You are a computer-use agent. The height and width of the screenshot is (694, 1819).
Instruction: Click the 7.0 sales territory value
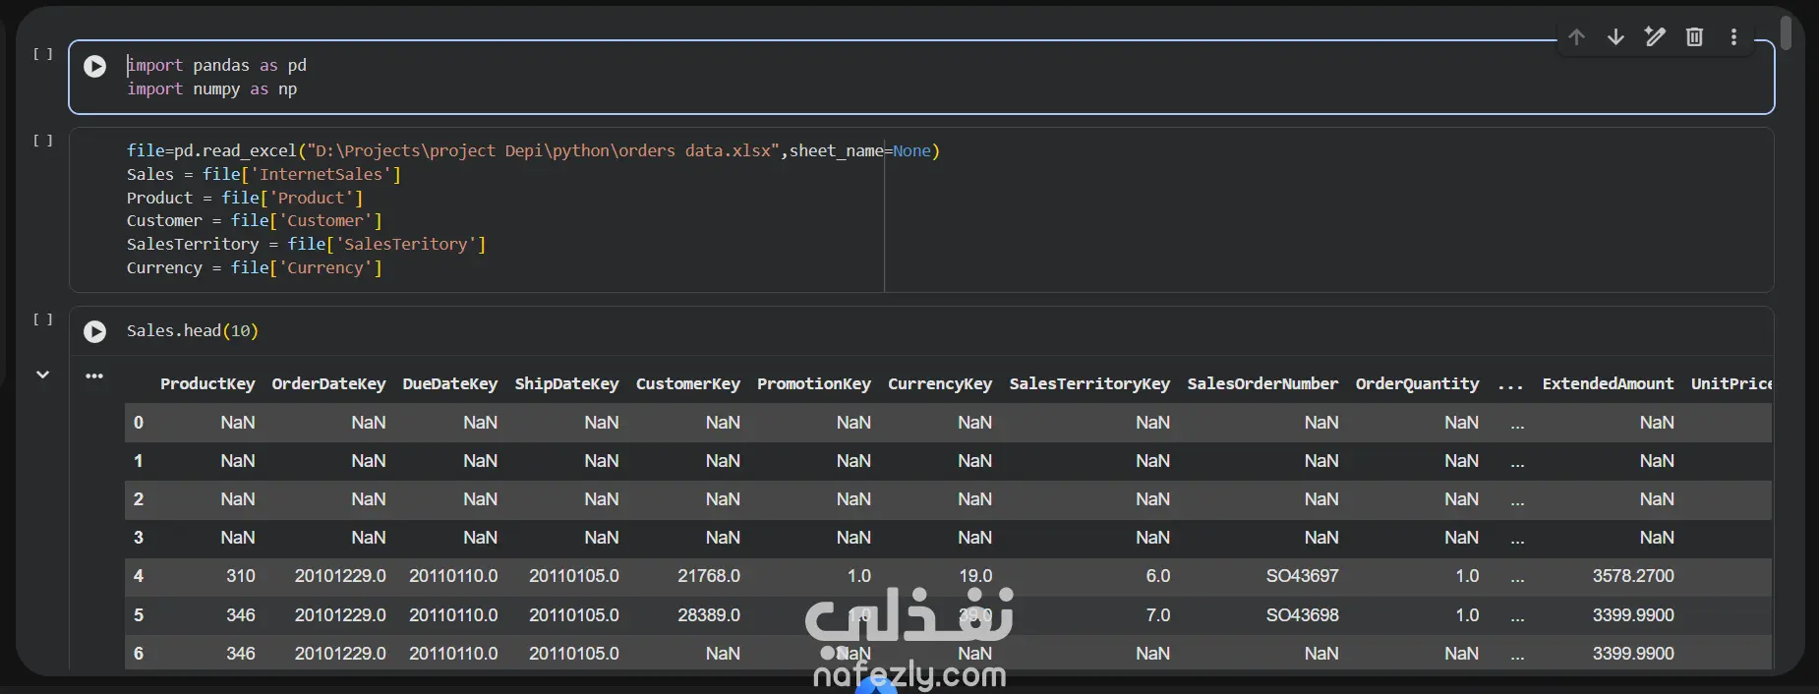point(1157,615)
